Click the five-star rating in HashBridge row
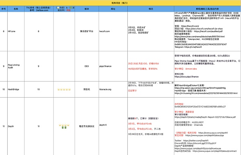The height and width of the screenshot is (155, 241). (x=64, y=89)
